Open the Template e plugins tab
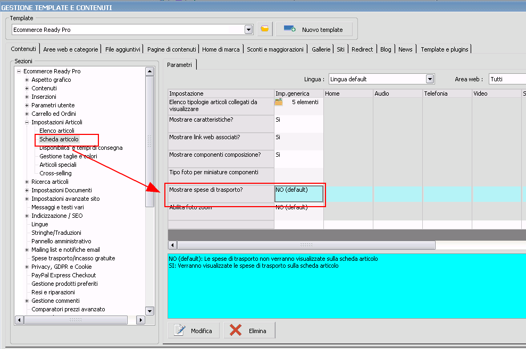The image size is (526, 349). [x=445, y=49]
